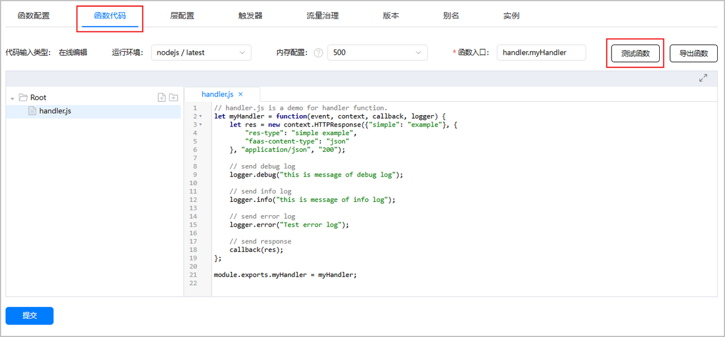Click the handler.js file icon in tree
This screenshot has height=337, width=725.
point(33,111)
